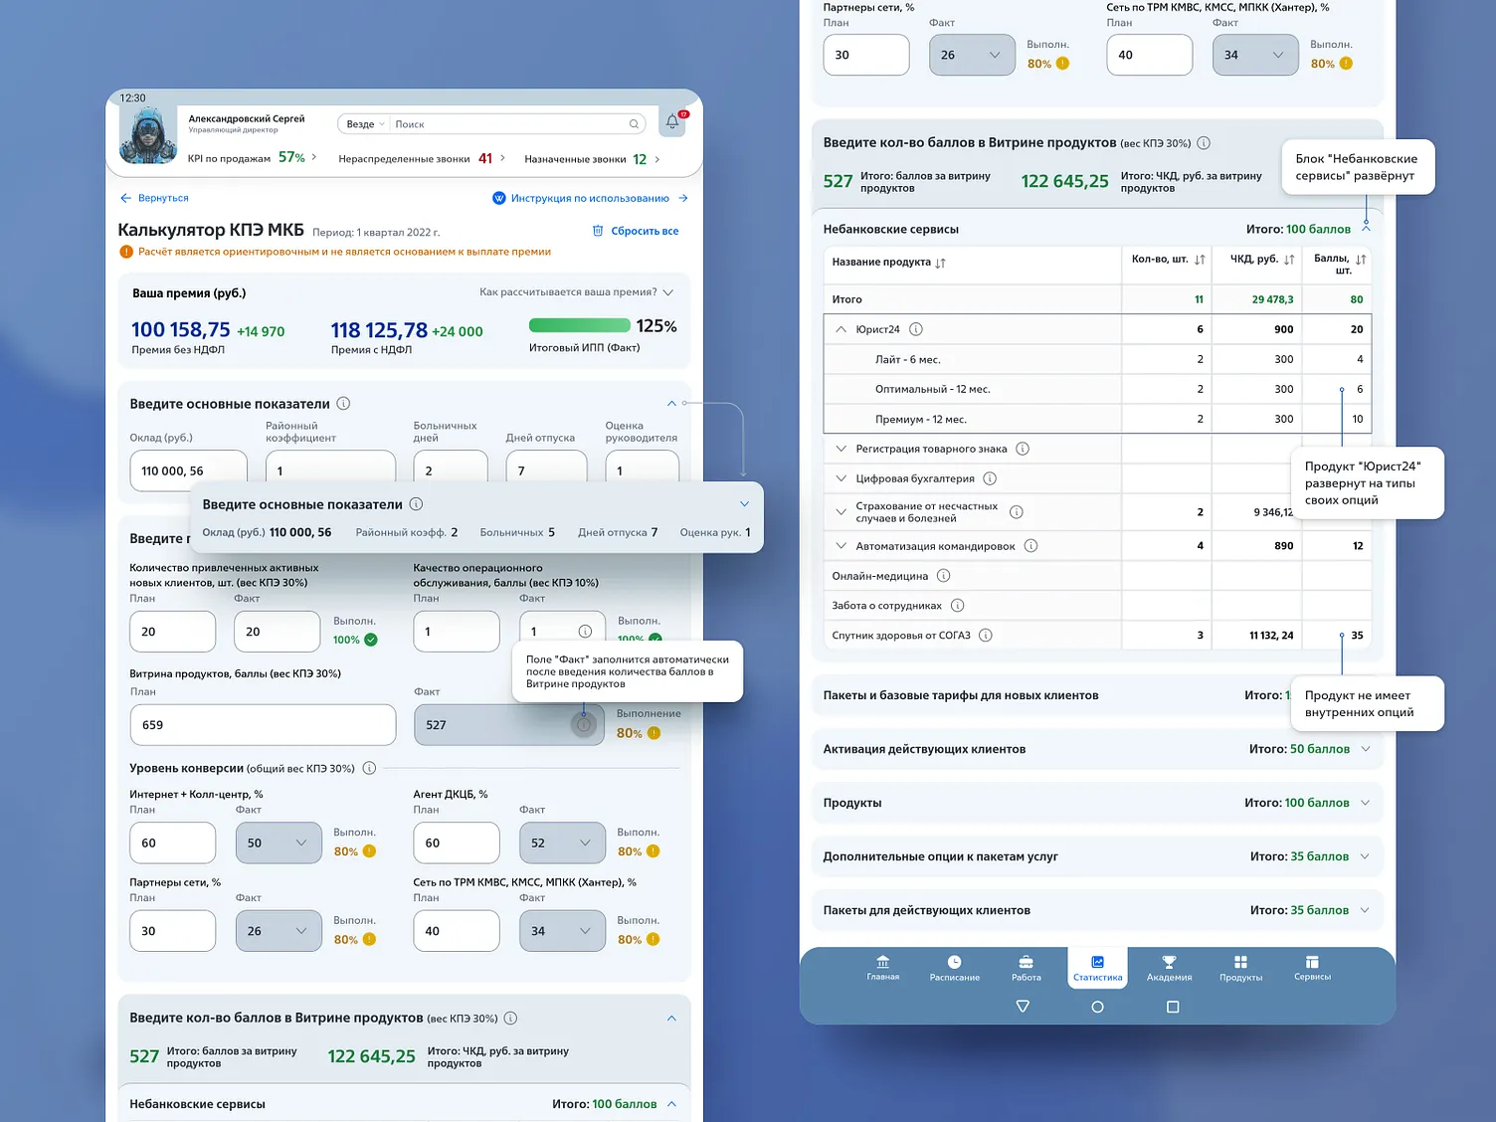This screenshot has width=1496, height=1122.
Task: Tap the Android home circle button
Action: point(1097,1007)
